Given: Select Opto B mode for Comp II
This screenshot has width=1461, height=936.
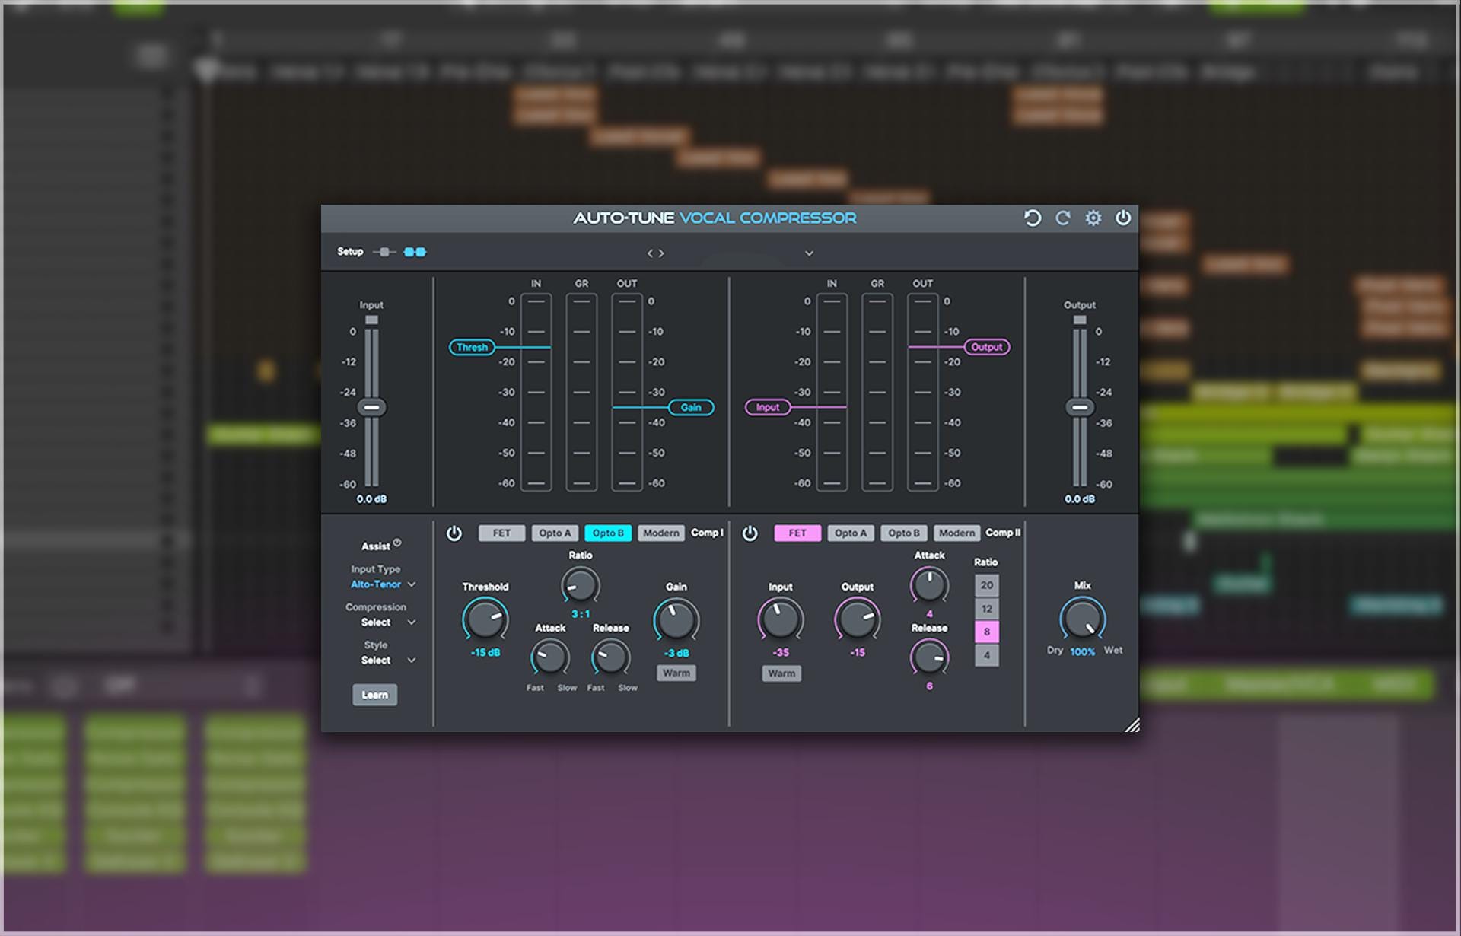Looking at the screenshot, I should [904, 533].
